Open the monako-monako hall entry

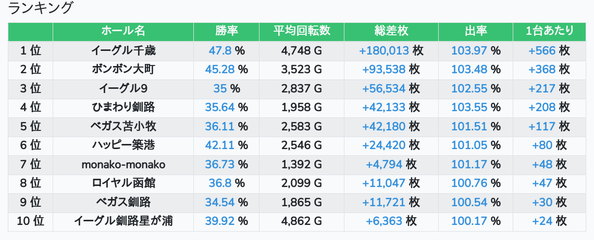[123, 165]
